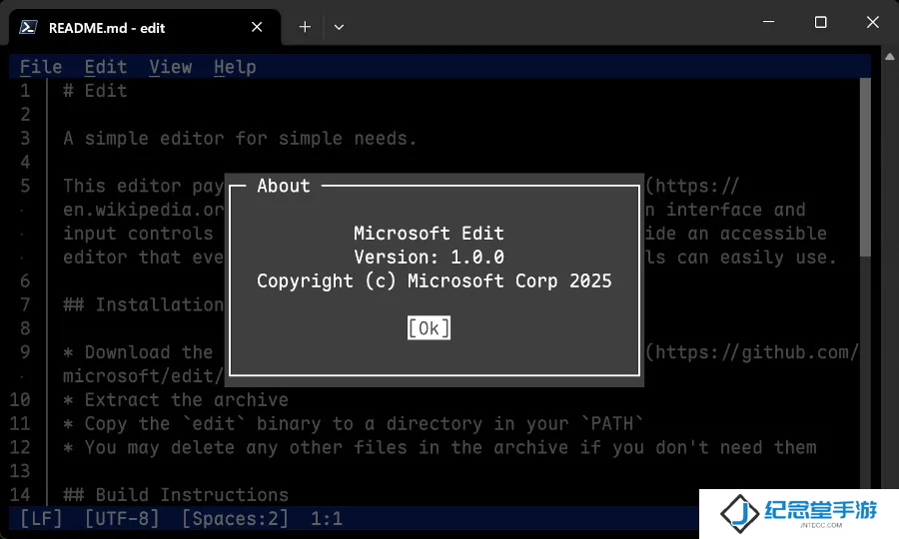Click the copyright line in About dialog

[x=435, y=281]
